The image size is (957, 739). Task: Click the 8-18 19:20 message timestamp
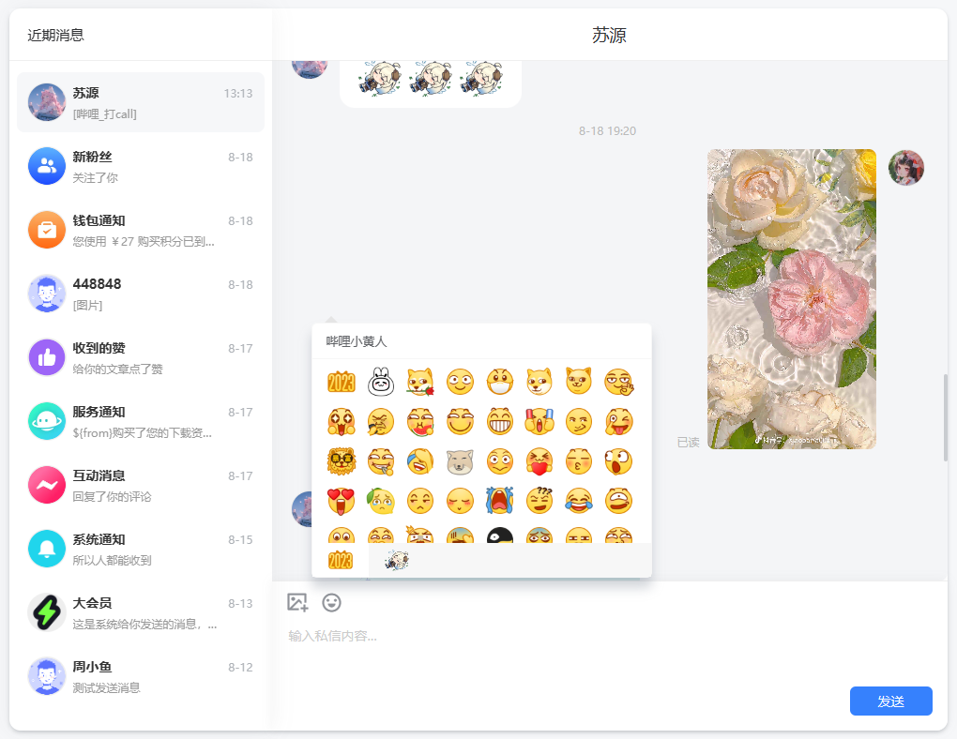point(607,130)
